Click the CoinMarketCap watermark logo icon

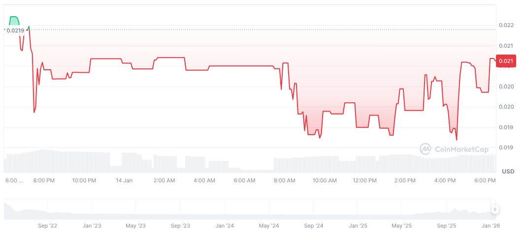[426, 148]
